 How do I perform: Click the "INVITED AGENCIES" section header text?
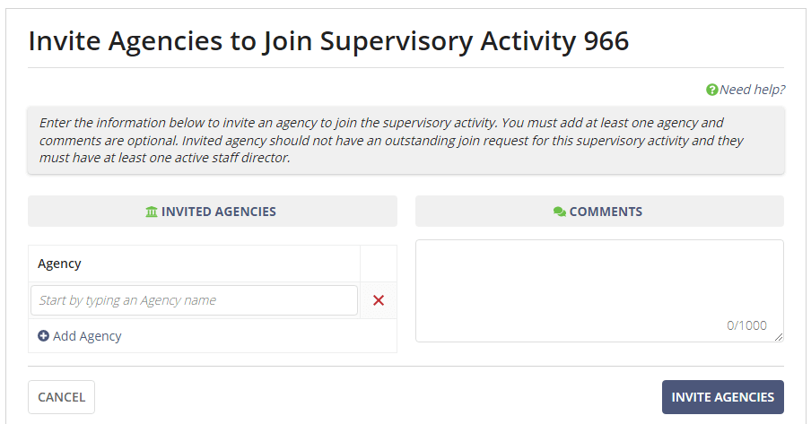pyautogui.click(x=219, y=212)
